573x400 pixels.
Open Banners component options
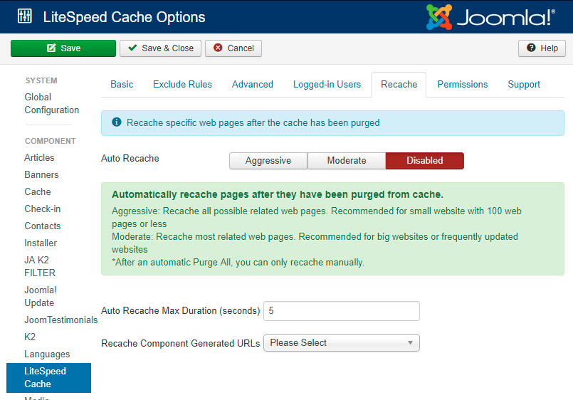[x=41, y=174]
